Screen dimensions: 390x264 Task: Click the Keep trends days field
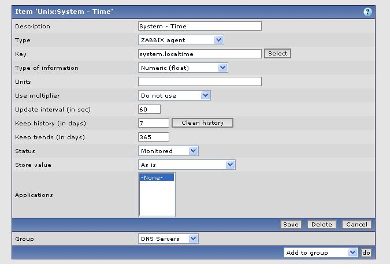click(x=154, y=137)
